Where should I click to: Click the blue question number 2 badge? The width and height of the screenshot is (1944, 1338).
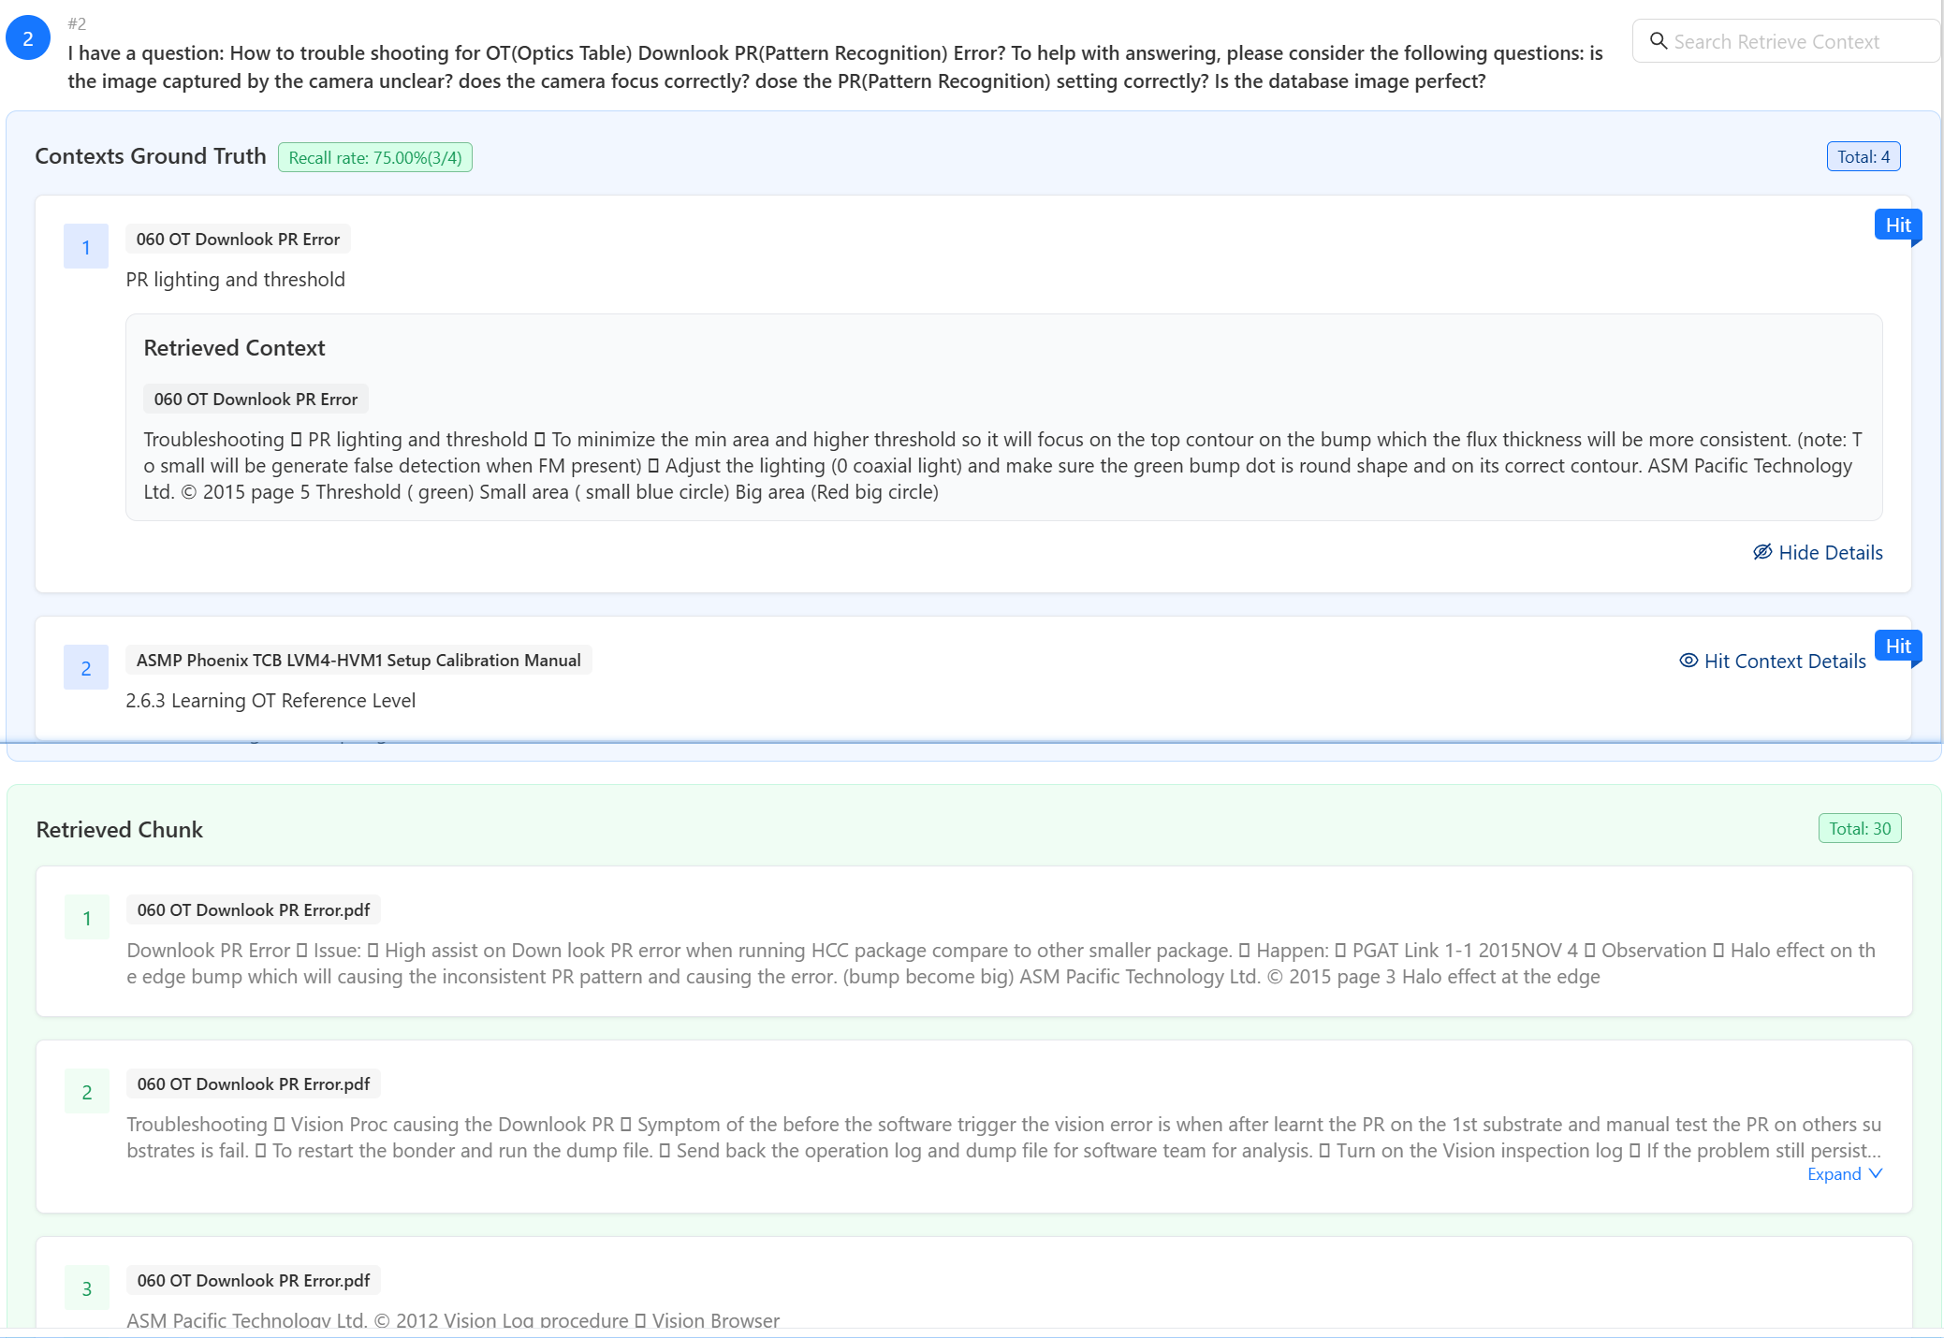[28, 38]
